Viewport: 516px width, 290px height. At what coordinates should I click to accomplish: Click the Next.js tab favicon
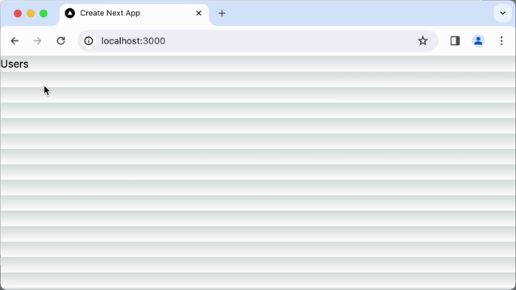click(70, 13)
